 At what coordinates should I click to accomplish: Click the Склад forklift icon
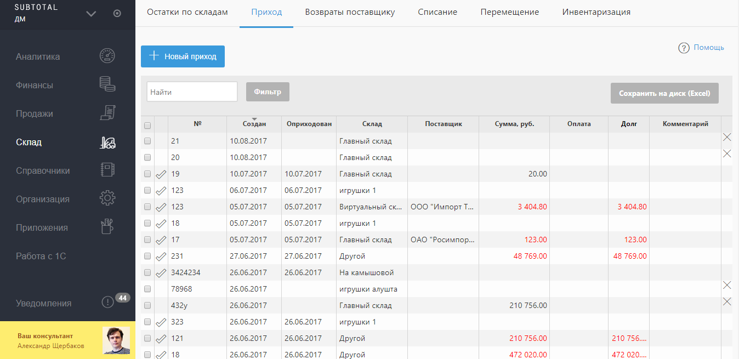coord(107,143)
